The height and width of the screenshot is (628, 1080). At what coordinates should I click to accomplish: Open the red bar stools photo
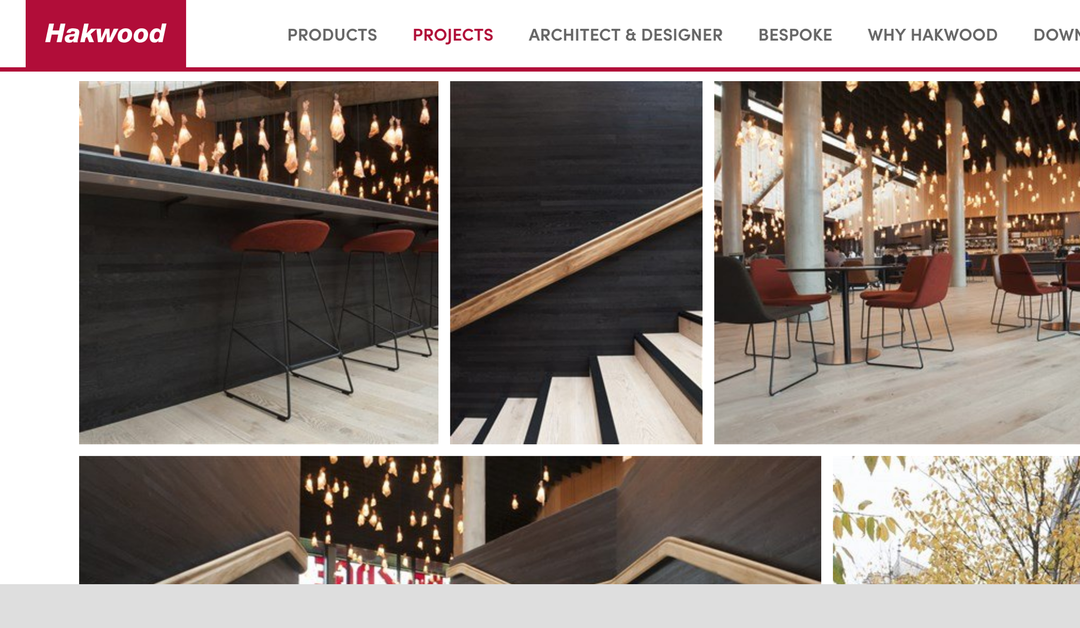pyautogui.click(x=258, y=262)
